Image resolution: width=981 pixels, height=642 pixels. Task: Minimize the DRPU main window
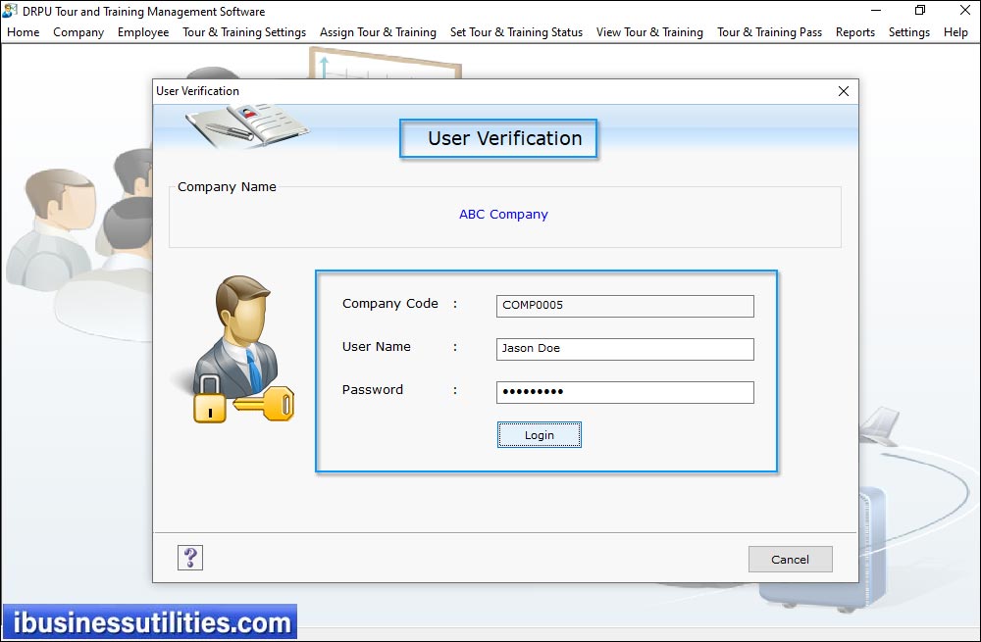tap(876, 11)
